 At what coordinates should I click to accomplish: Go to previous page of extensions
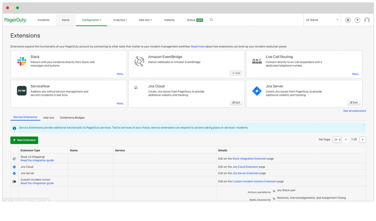click(x=346, y=139)
